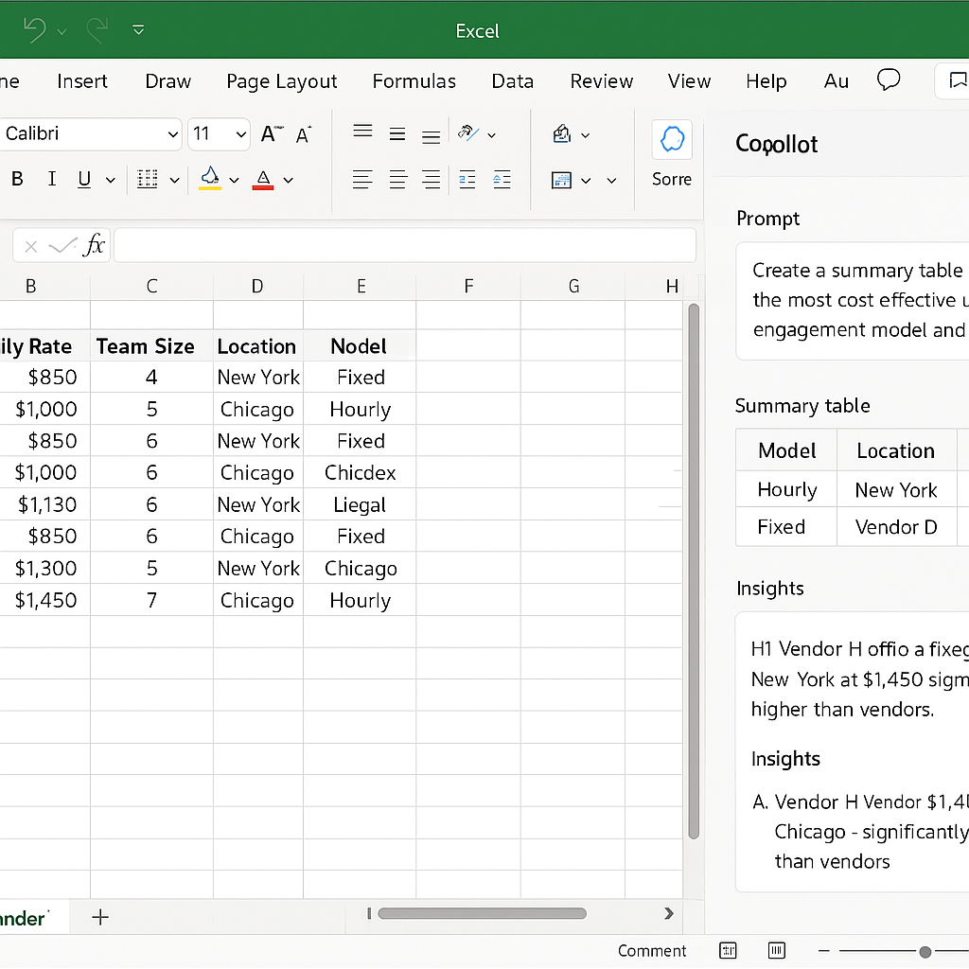
Task: Click the Align Right icon
Action: tap(432, 179)
